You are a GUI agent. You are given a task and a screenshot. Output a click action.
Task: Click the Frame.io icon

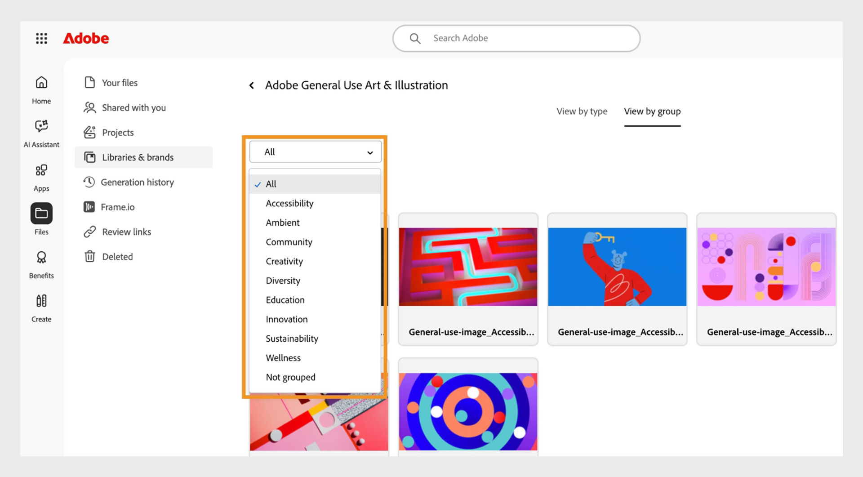(89, 207)
